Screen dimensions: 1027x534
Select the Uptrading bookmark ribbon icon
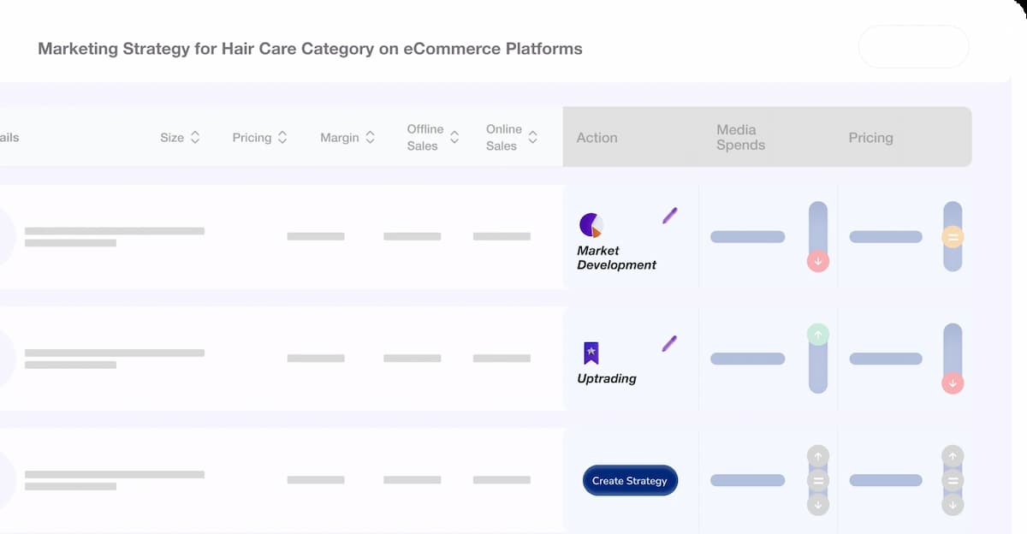pos(591,351)
